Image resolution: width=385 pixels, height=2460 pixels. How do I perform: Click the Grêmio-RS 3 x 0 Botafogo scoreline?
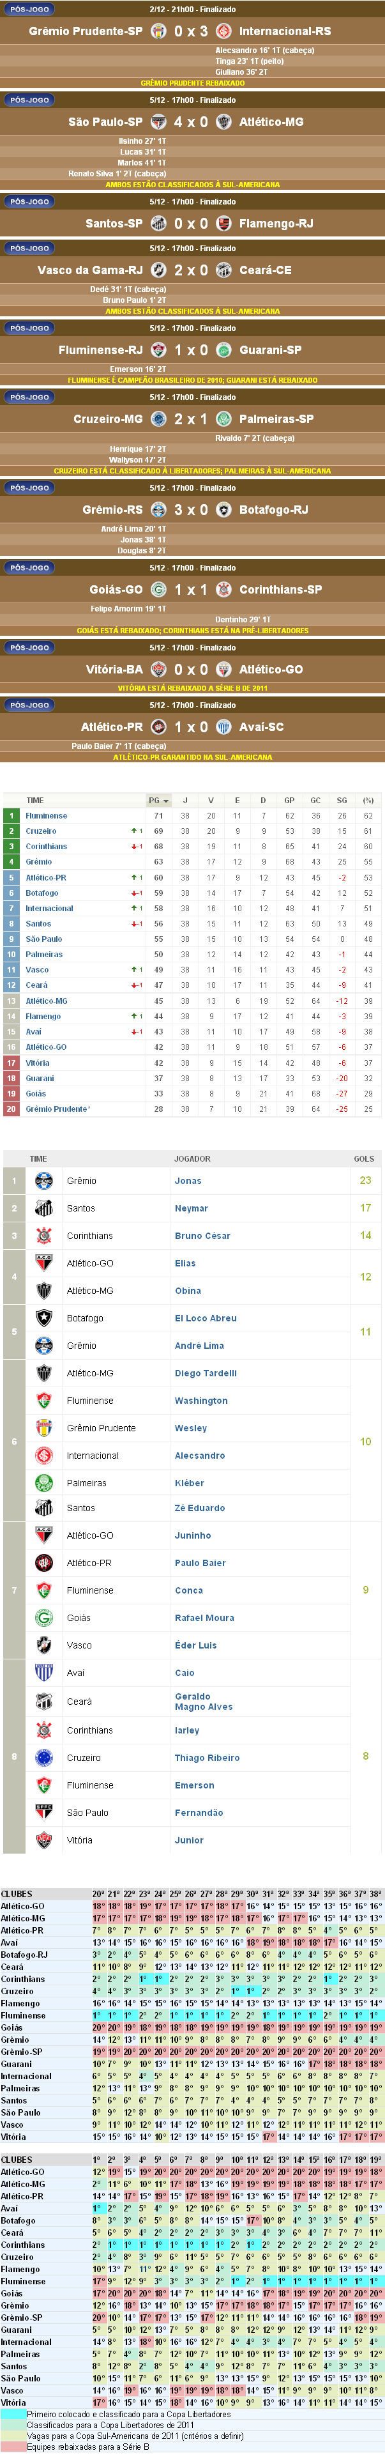pyautogui.click(x=191, y=510)
